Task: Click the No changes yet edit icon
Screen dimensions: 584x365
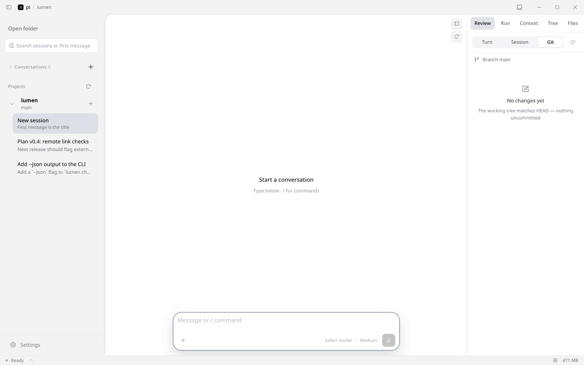Action: (x=526, y=89)
